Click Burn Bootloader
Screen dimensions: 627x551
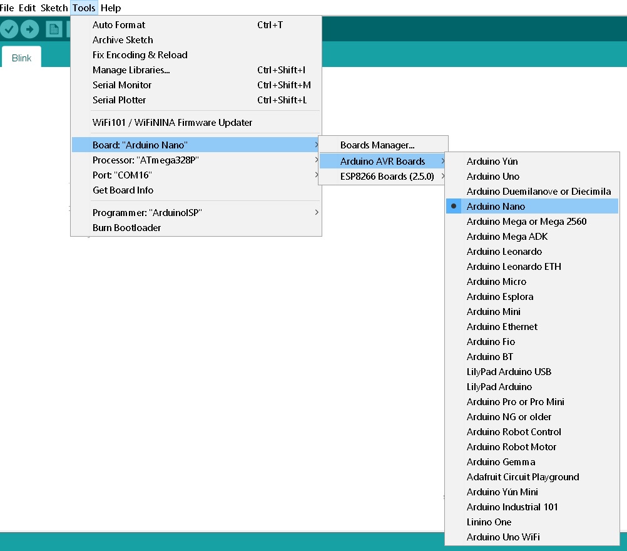click(x=196, y=228)
